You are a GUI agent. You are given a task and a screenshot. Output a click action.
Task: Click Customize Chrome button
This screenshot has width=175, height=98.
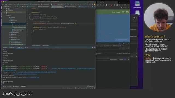click(x=121, y=40)
